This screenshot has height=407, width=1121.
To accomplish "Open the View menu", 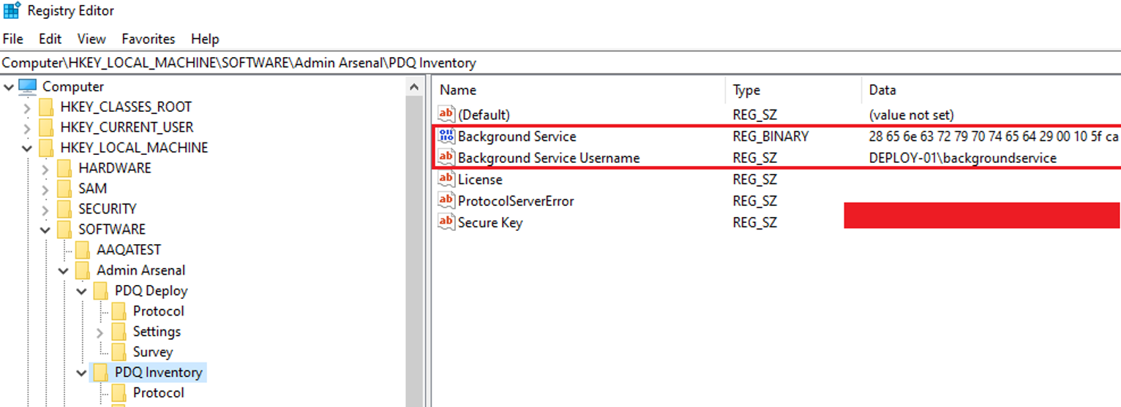I will click(x=91, y=39).
